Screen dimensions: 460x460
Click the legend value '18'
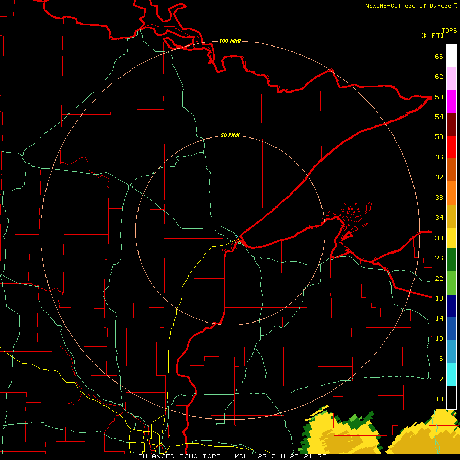[439, 298]
